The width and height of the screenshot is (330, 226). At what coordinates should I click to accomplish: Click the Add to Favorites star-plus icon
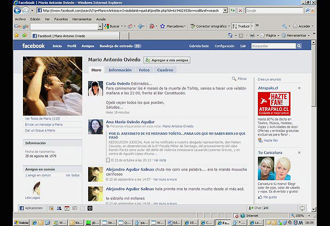click(25, 36)
